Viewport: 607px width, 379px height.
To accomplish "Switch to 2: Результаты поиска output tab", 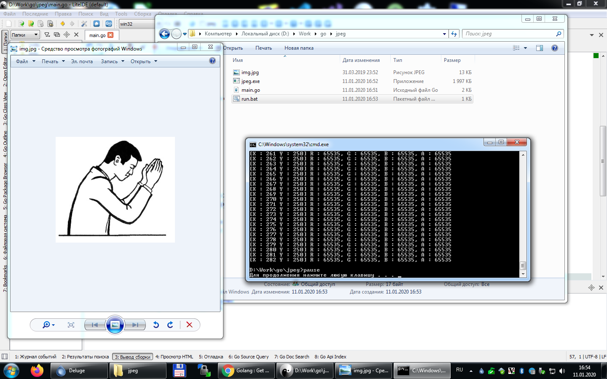I will (85, 357).
